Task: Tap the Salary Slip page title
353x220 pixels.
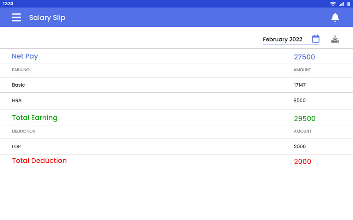Action: point(47,18)
